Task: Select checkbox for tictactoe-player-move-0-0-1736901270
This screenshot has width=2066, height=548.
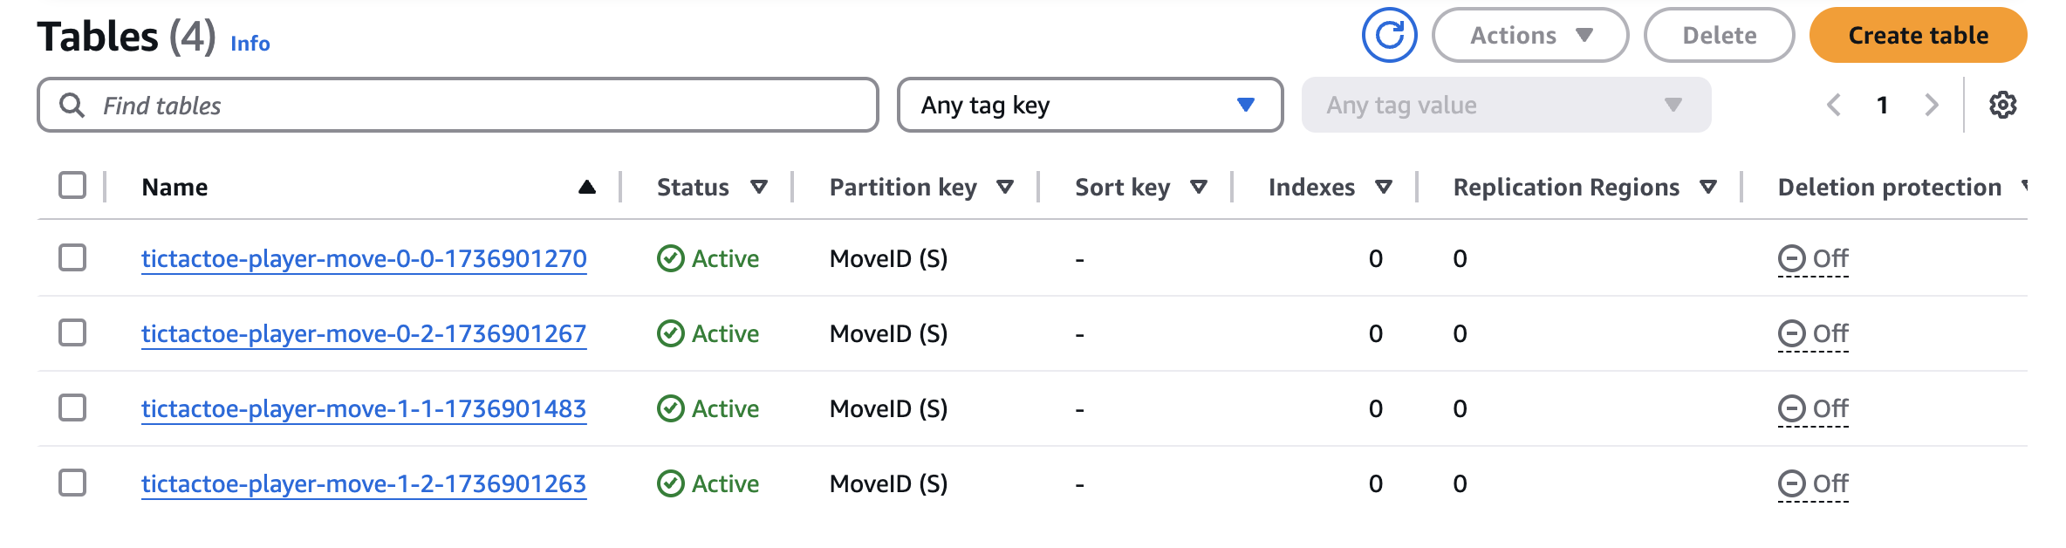Action: (72, 258)
